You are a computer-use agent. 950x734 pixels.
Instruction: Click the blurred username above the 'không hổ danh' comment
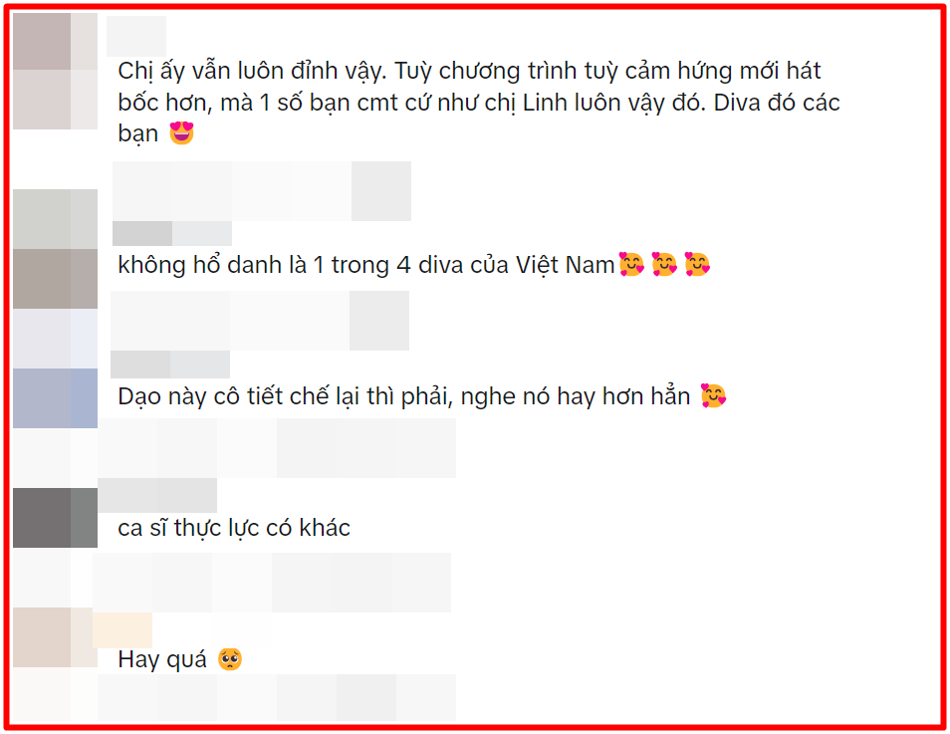262,191
